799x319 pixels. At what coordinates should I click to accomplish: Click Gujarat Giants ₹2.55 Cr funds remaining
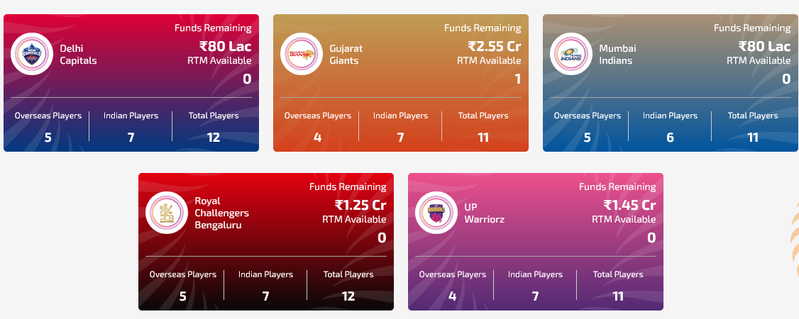tap(494, 47)
